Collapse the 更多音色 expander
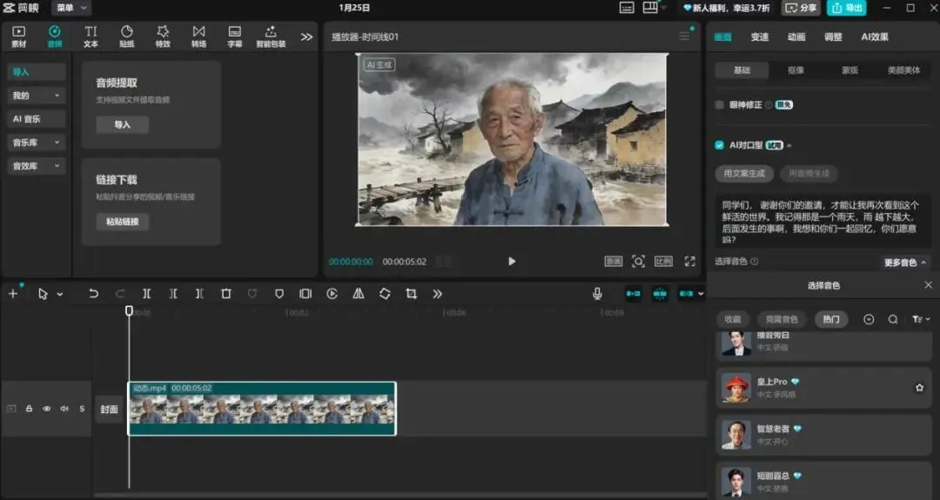 coord(905,262)
